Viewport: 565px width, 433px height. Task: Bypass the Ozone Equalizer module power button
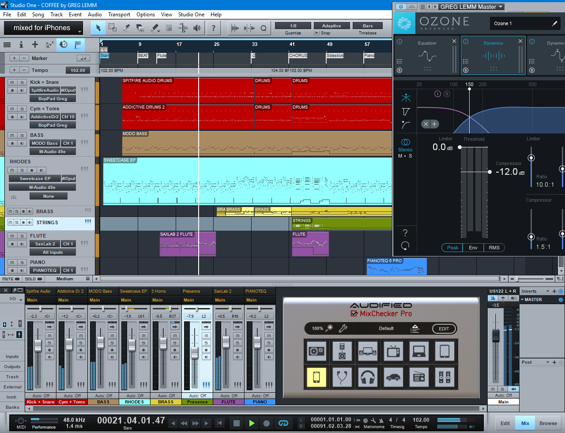coord(399,42)
